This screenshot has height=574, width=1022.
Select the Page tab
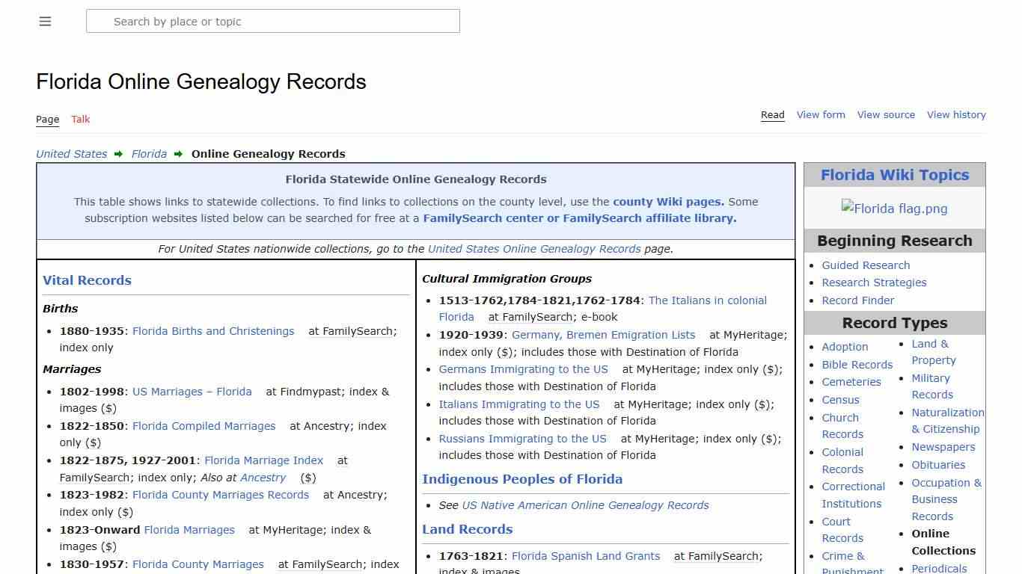tap(47, 120)
